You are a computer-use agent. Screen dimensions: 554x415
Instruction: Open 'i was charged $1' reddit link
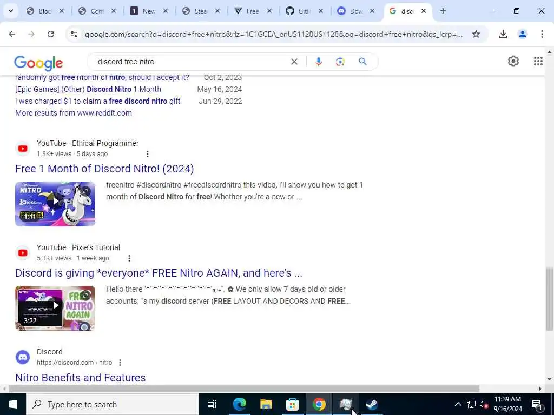pos(97,101)
